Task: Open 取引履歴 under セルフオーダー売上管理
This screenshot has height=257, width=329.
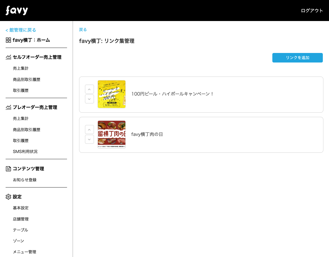Action: 21,90
